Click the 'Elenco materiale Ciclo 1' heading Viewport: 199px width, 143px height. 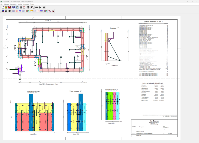click(153, 22)
